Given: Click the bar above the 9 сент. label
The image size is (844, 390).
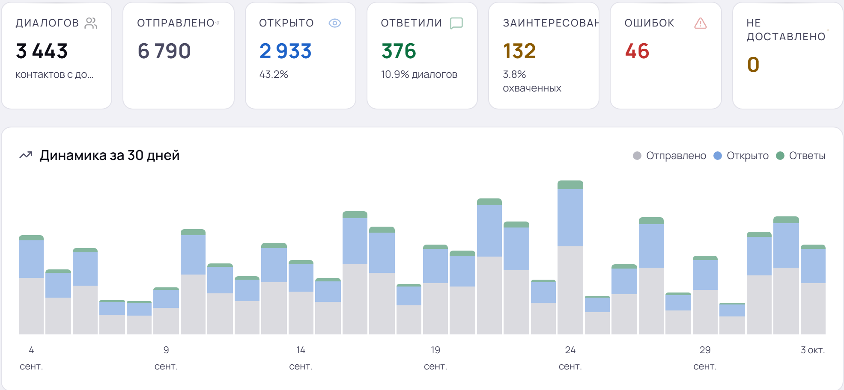Looking at the screenshot, I should coord(166,311).
